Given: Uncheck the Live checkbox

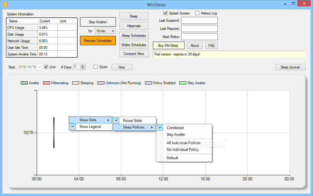Looking at the screenshot, I should (46, 67).
